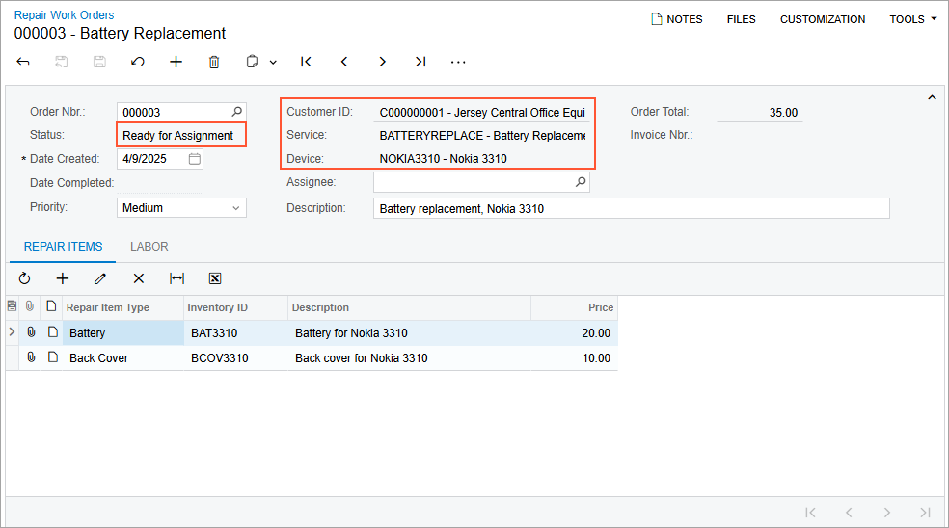This screenshot has height=528, width=949.
Task: Click the back arrow in the toolbar
Action: point(24,62)
